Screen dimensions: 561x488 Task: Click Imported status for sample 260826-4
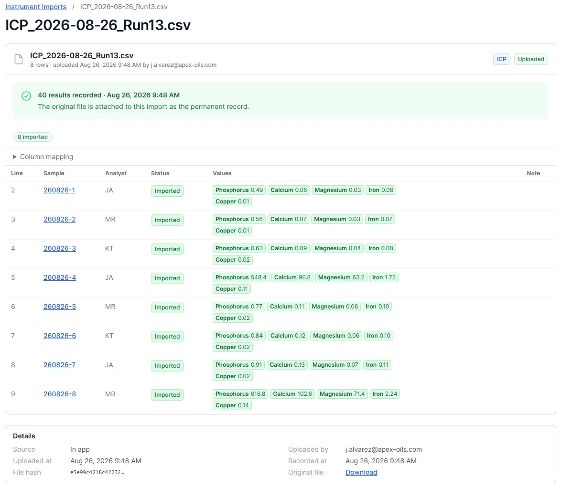click(167, 278)
